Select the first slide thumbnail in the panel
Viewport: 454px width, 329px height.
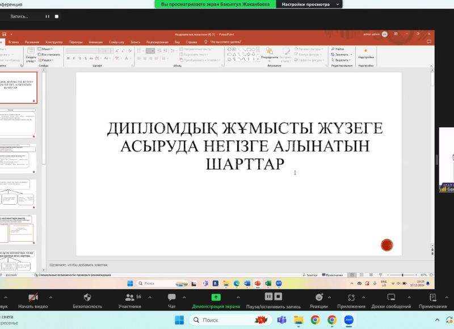pos(18,87)
